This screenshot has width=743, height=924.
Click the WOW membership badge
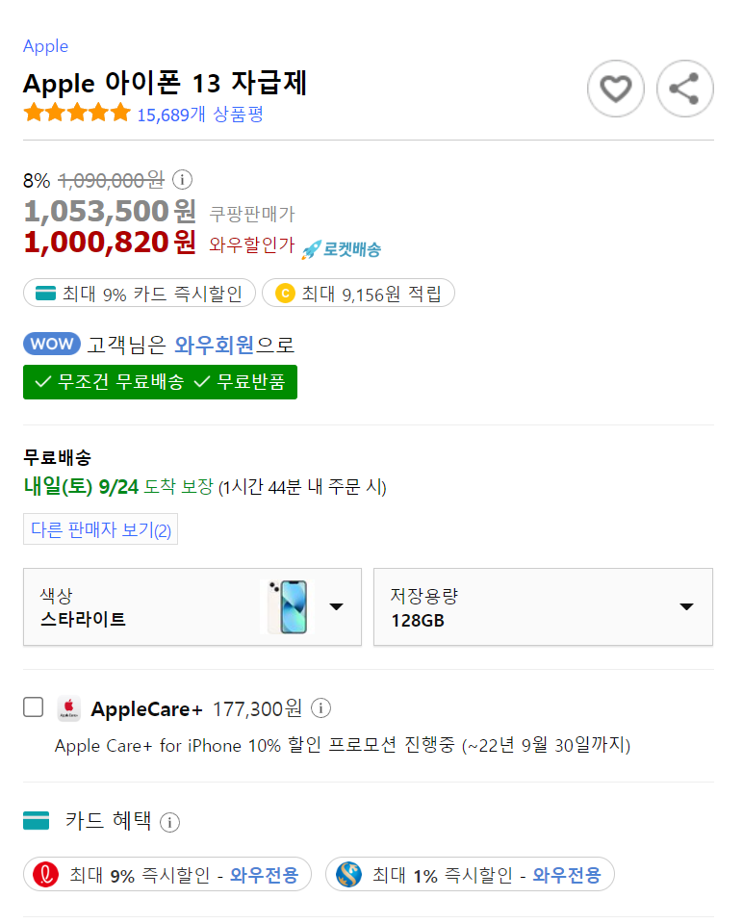tap(52, 344)
